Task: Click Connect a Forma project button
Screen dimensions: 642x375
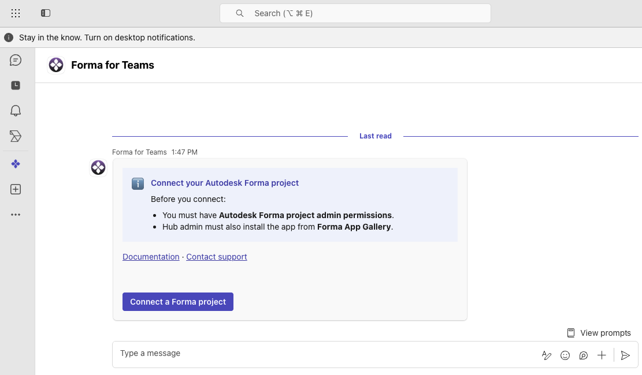Action: tap(178, 302)
